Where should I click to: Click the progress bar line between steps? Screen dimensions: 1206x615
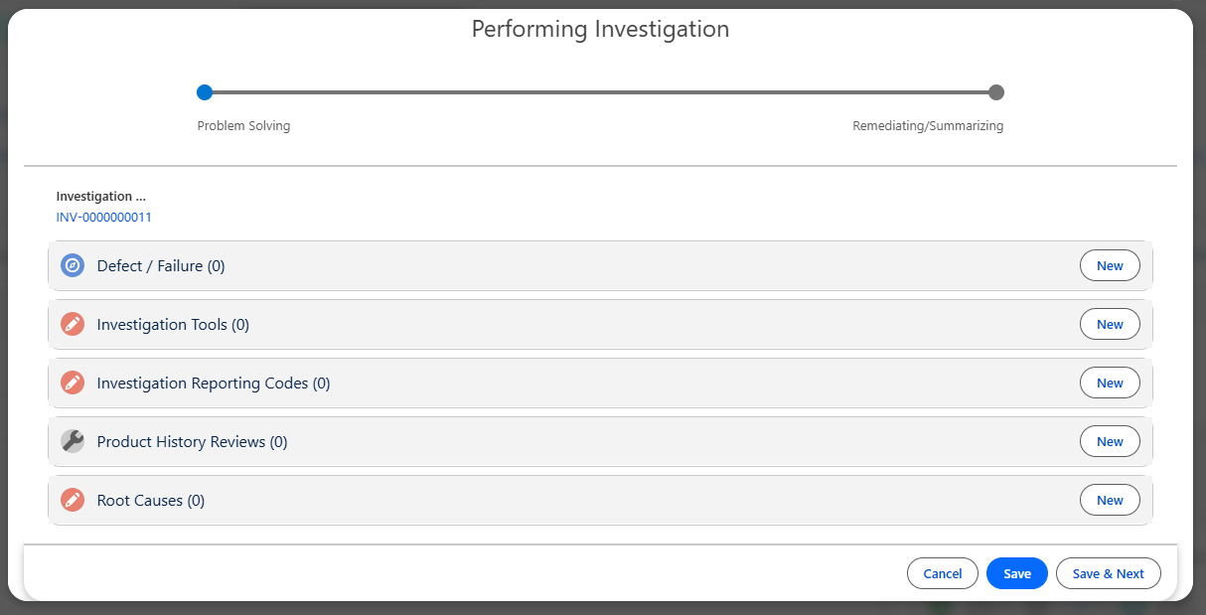[x=600, y=92]
